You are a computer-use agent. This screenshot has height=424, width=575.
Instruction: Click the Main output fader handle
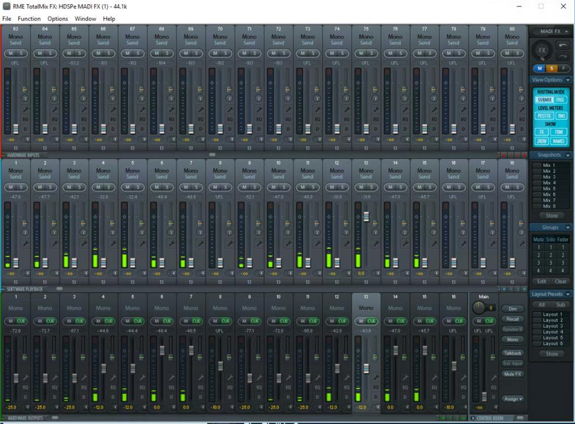[x=484, y=396]
